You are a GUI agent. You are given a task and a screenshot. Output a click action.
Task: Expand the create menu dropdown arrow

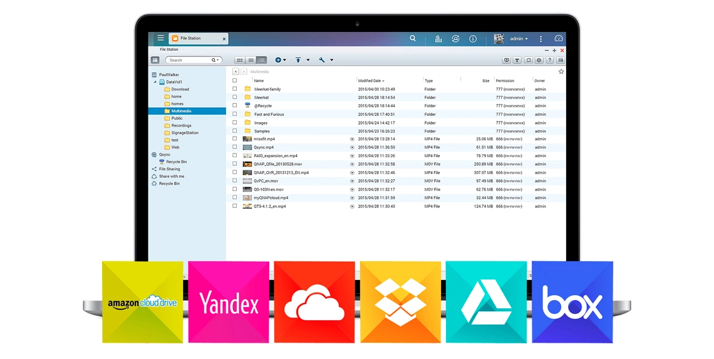[284, 60]
